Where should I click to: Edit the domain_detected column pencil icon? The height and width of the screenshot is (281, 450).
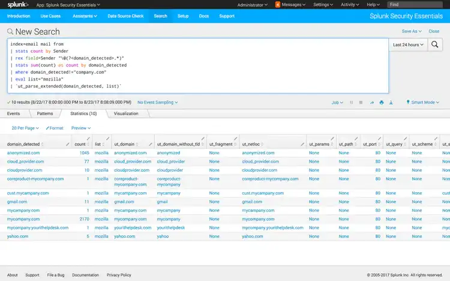pos(67,144)
